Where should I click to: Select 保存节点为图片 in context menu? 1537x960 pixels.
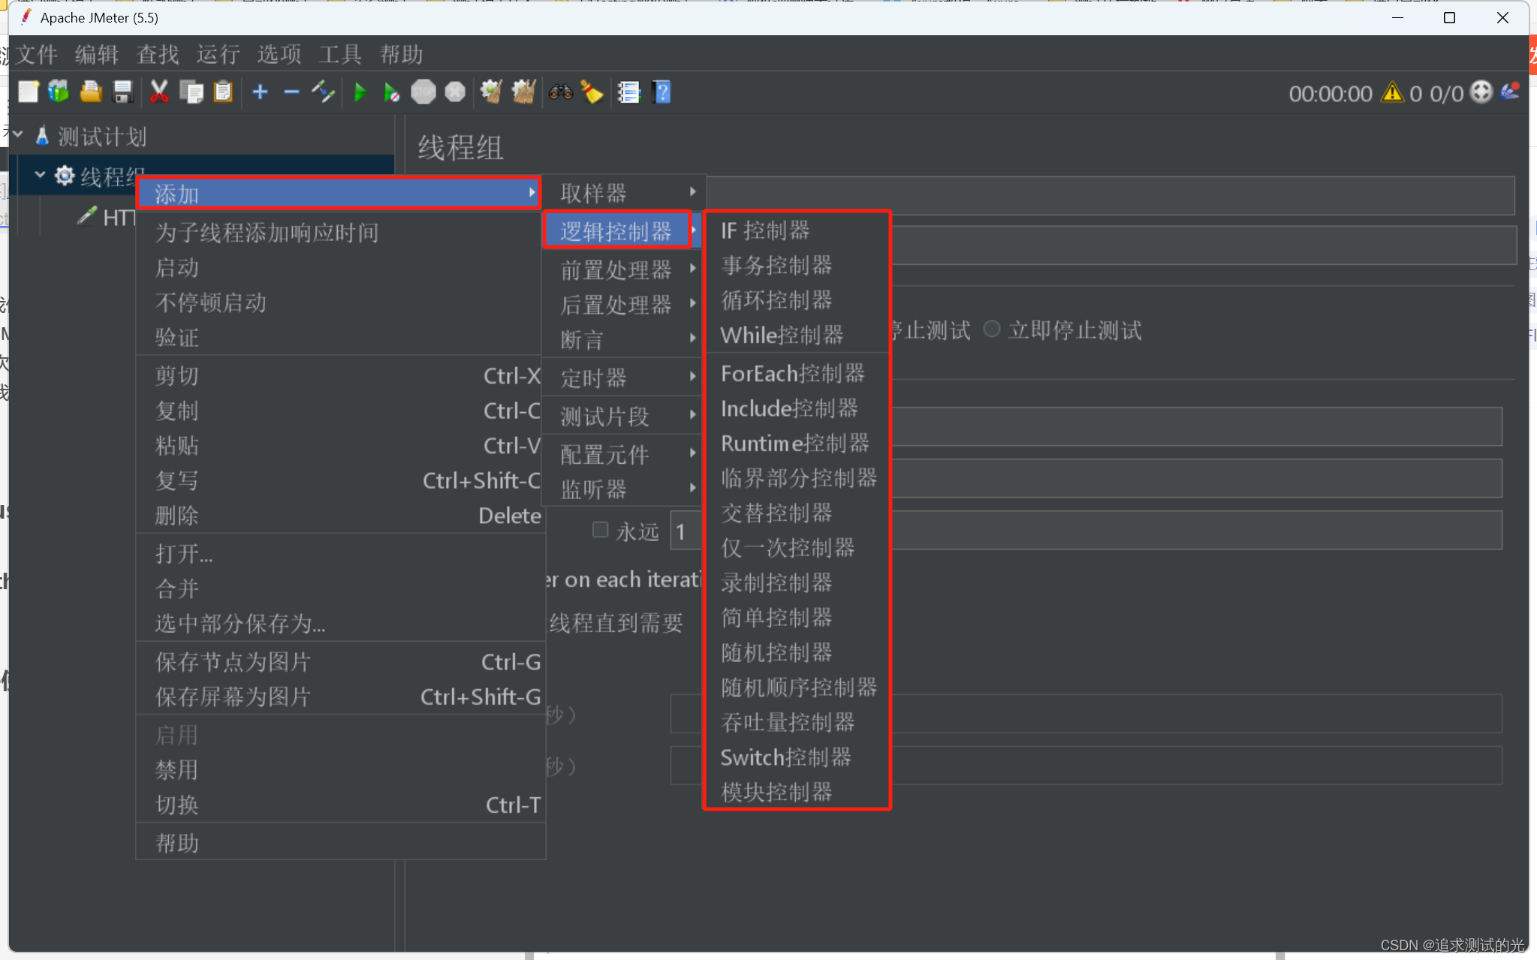[x=340, y=662]
